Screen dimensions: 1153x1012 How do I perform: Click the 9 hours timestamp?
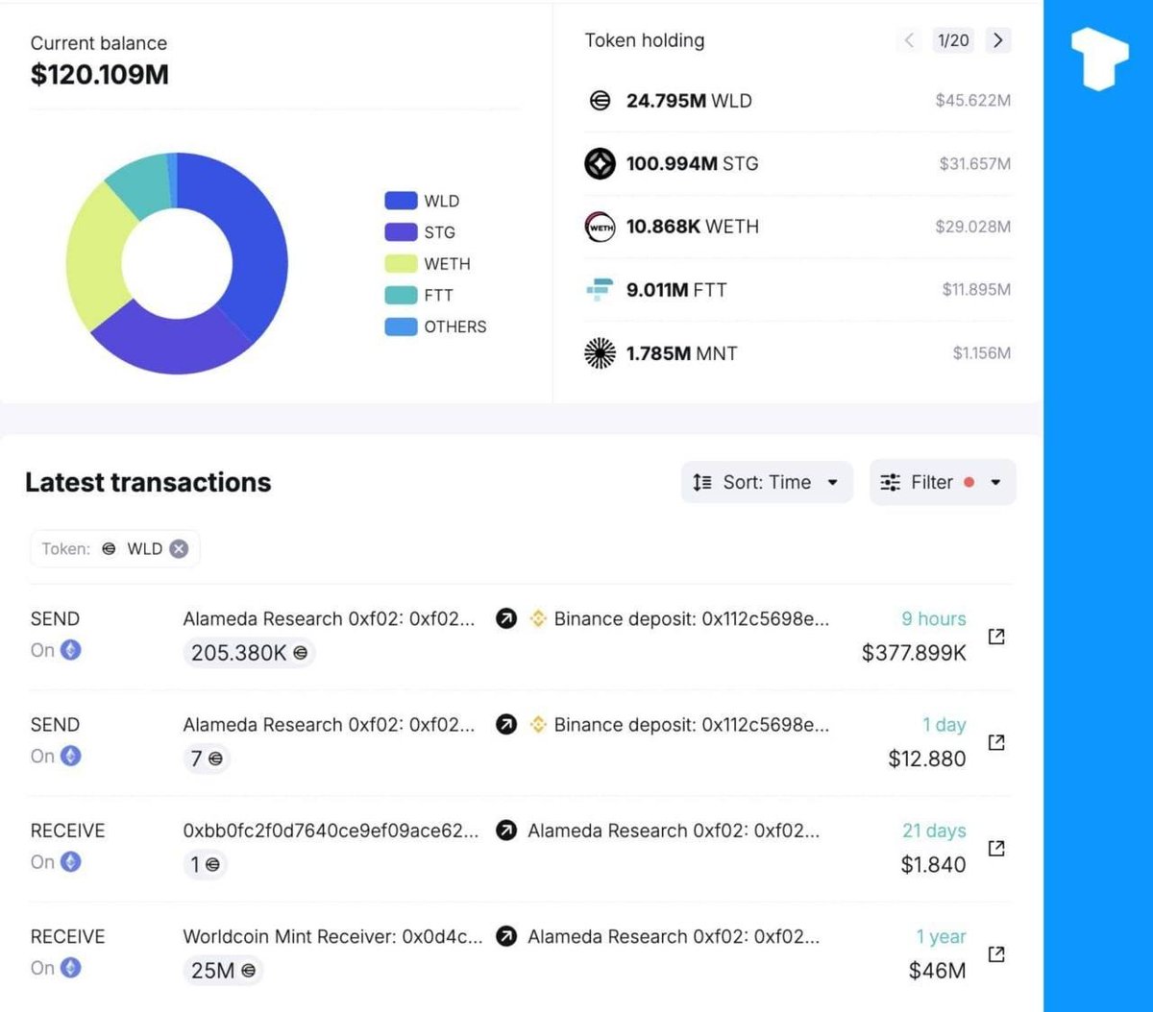933,618
